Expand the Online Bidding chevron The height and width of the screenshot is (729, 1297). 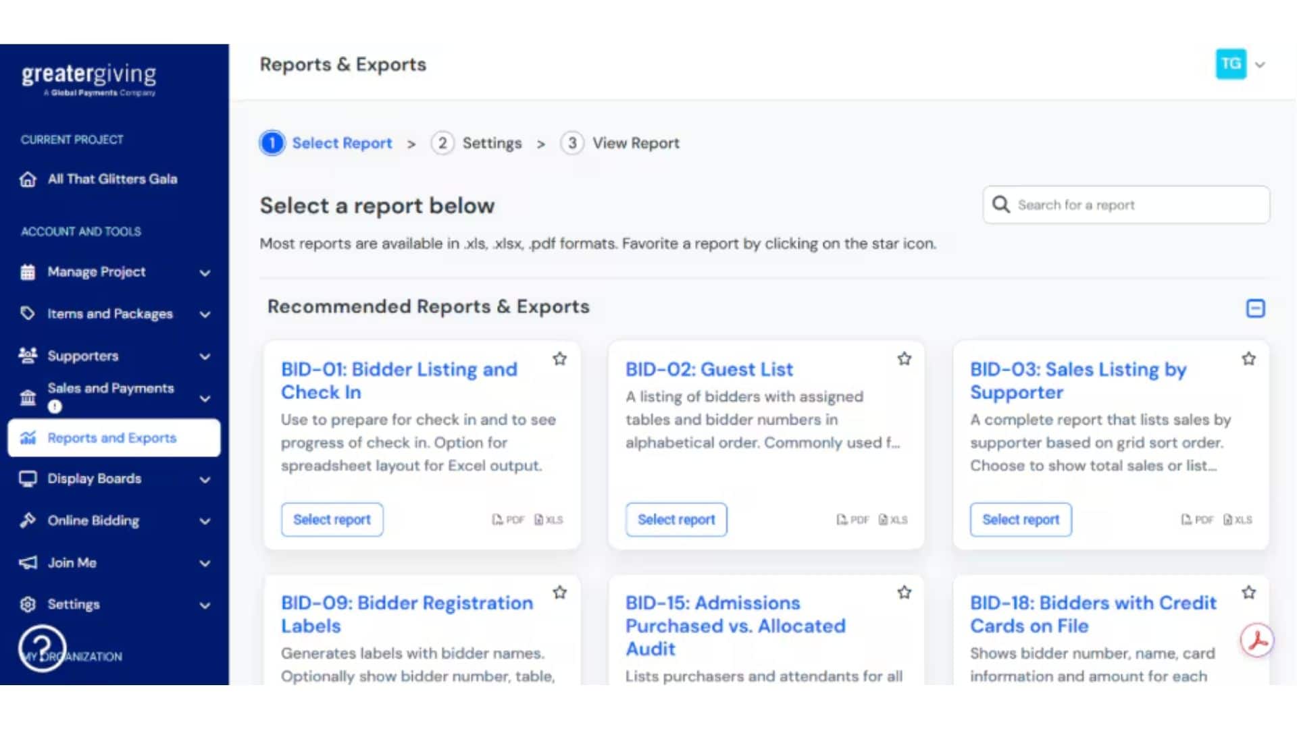coord(205,521)
